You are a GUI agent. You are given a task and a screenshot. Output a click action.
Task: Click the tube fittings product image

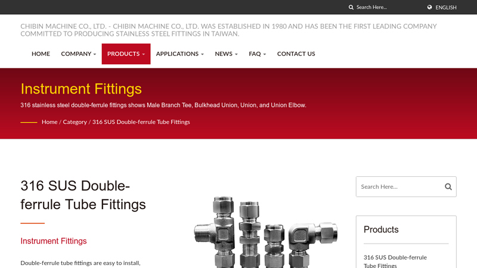pos(265,232)
